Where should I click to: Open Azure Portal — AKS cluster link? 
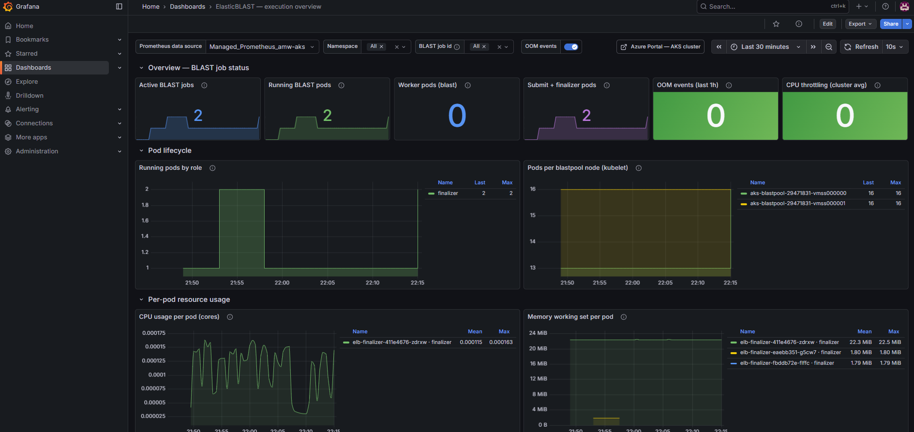(660, 47)
